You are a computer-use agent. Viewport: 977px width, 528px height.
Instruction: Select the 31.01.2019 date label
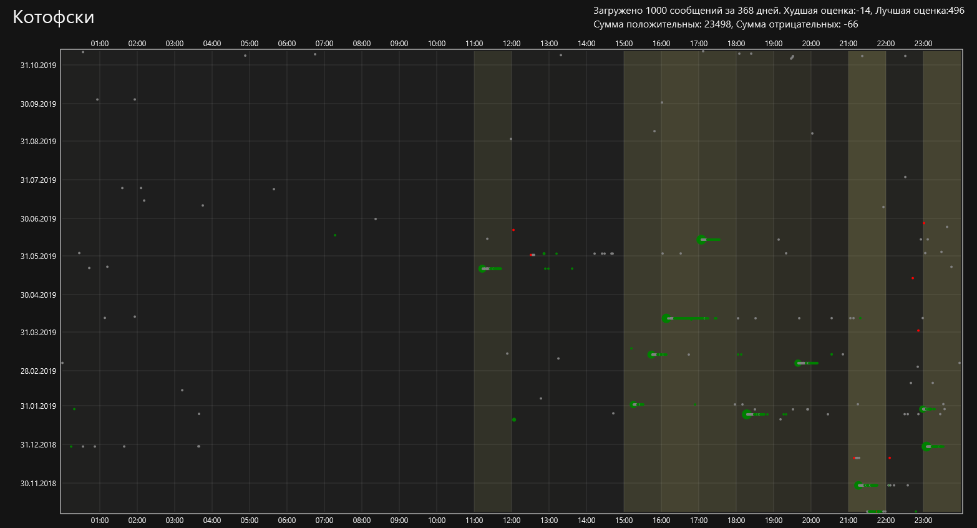[38, 406]
